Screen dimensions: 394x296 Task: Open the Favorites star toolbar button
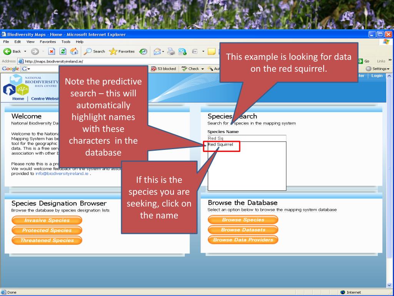coord(122,51)
